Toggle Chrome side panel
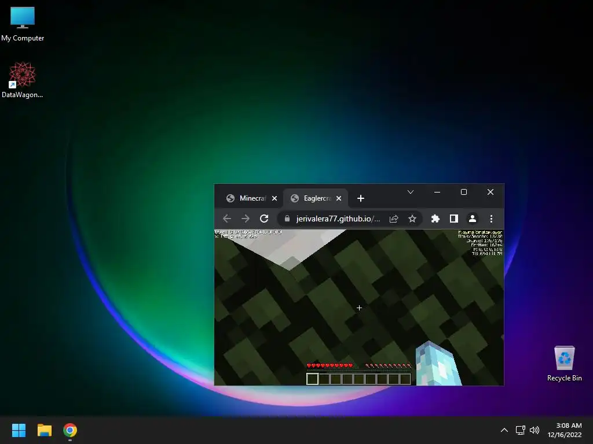This screenshot has width=593, height=444. 454,219
